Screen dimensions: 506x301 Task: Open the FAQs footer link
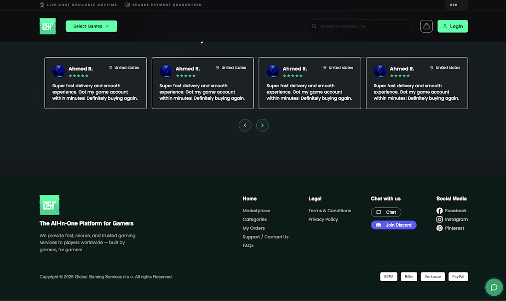pyautogui.click(x=248, y=245)
